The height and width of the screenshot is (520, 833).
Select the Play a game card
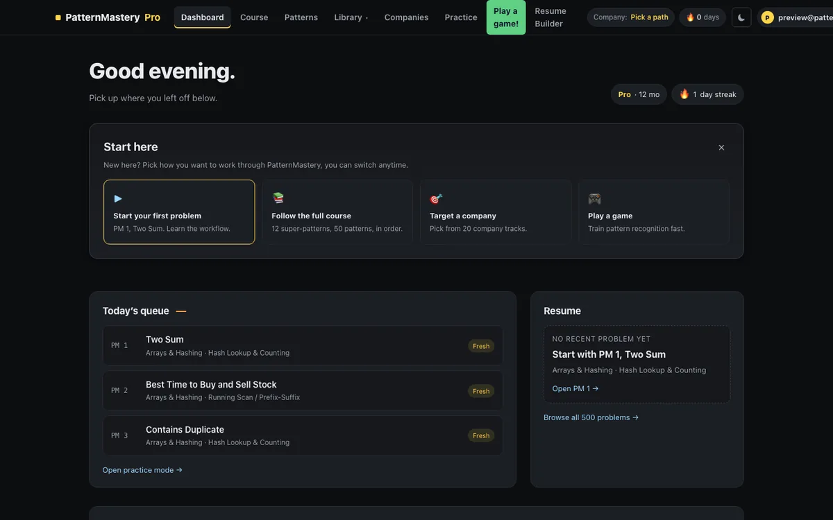tap(654, 212)
